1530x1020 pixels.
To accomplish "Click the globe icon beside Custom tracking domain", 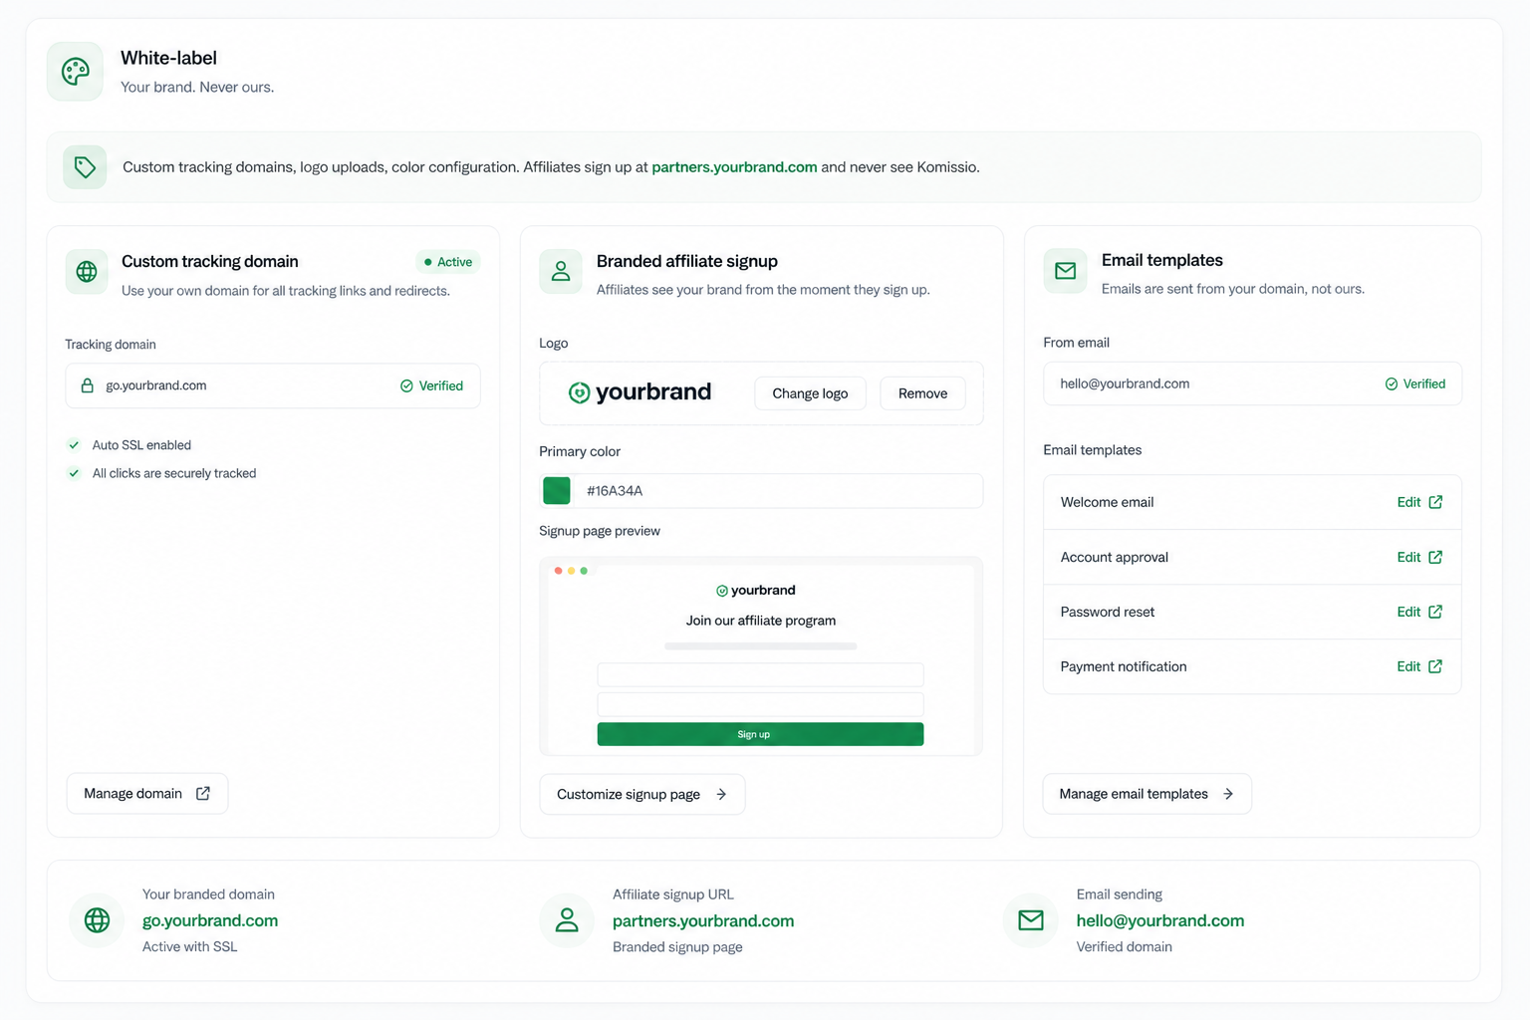I will [87, 271].
